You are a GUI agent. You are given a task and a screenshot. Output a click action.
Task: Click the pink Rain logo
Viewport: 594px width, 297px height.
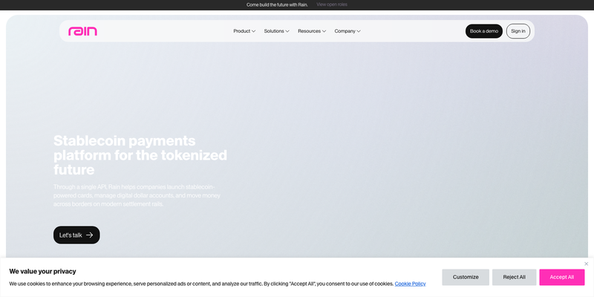click(x=82, y=31)
